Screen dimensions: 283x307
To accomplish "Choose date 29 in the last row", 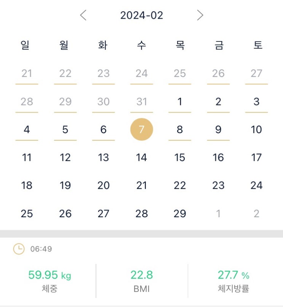I will (180, 213).
